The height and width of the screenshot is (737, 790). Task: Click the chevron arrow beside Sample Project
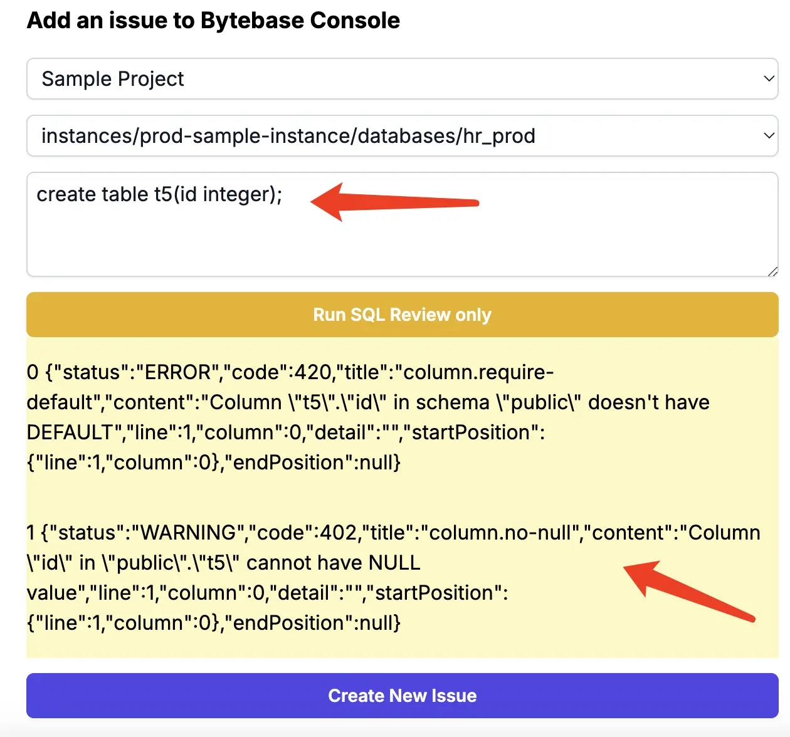769,79
